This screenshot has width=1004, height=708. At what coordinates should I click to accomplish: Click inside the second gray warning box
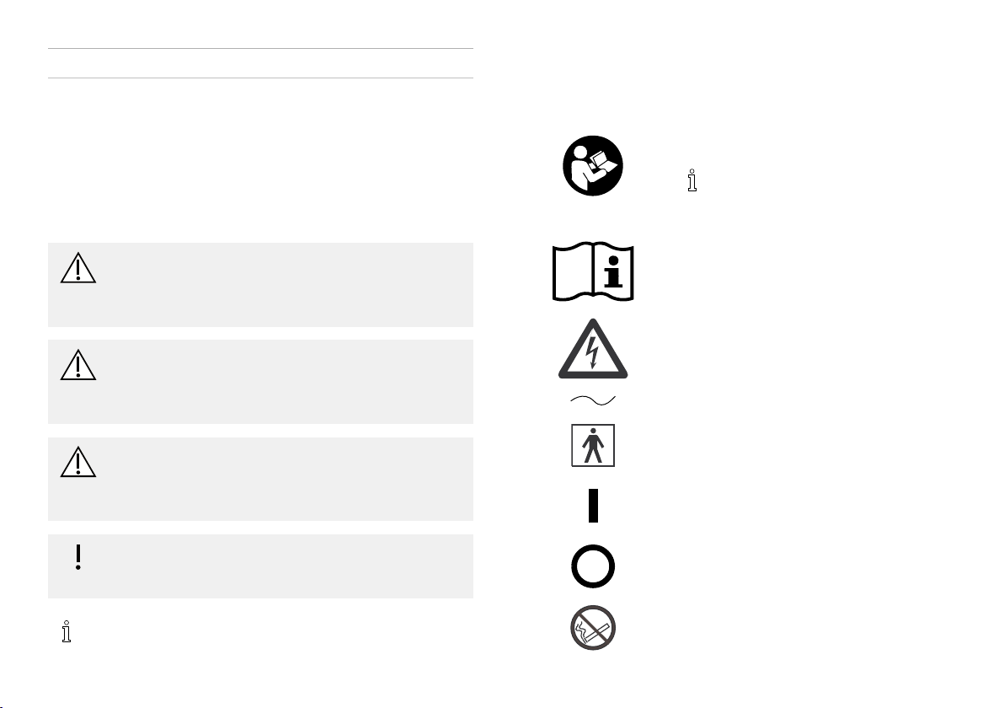point(260,382)
